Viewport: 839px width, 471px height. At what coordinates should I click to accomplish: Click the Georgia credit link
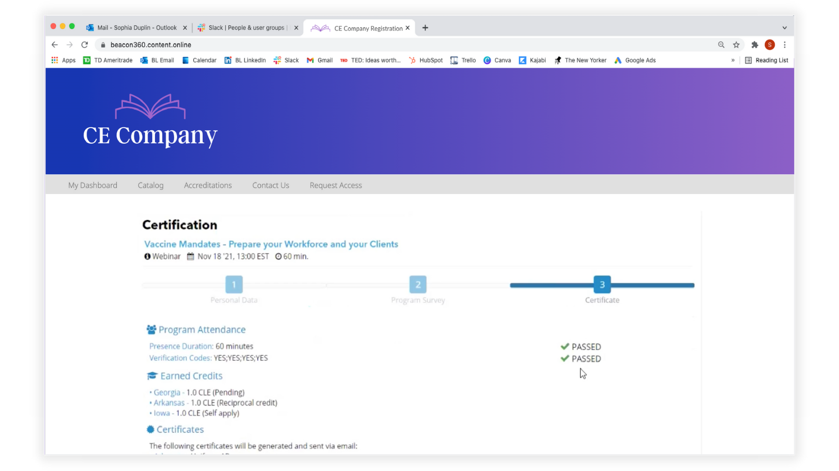166,392
